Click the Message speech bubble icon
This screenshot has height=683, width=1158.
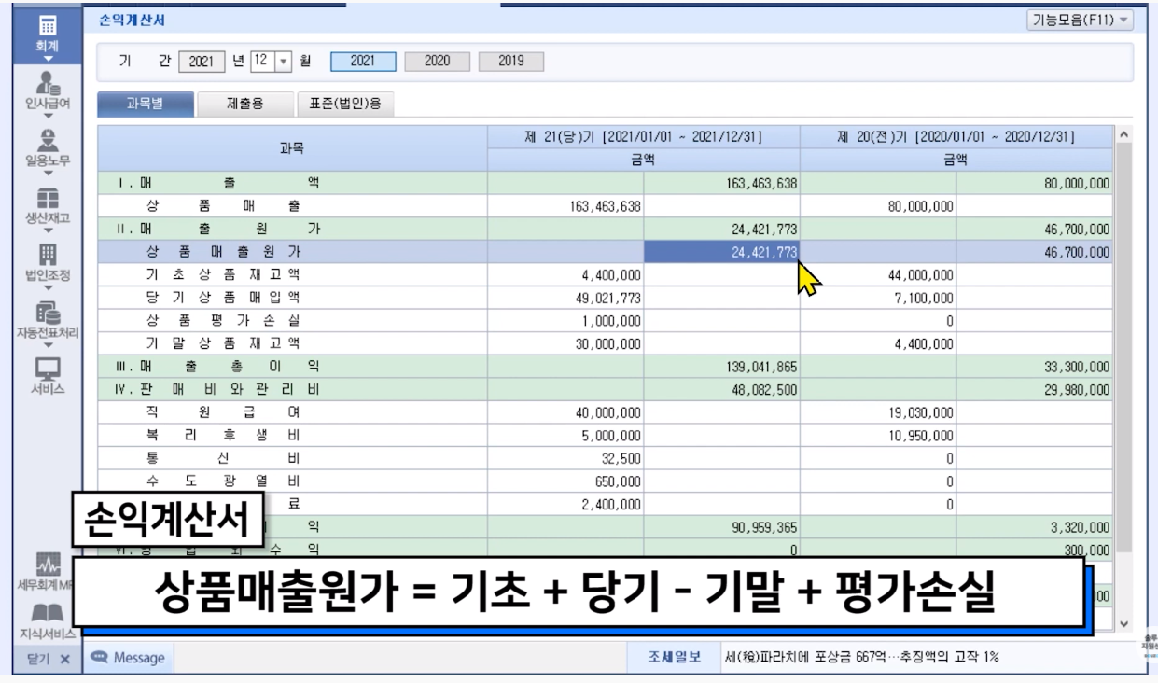pyautogui.click(x=100, y=658)
